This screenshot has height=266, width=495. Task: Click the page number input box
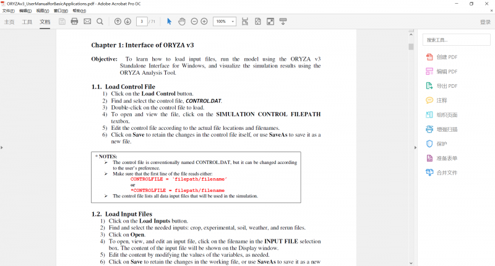142,22
